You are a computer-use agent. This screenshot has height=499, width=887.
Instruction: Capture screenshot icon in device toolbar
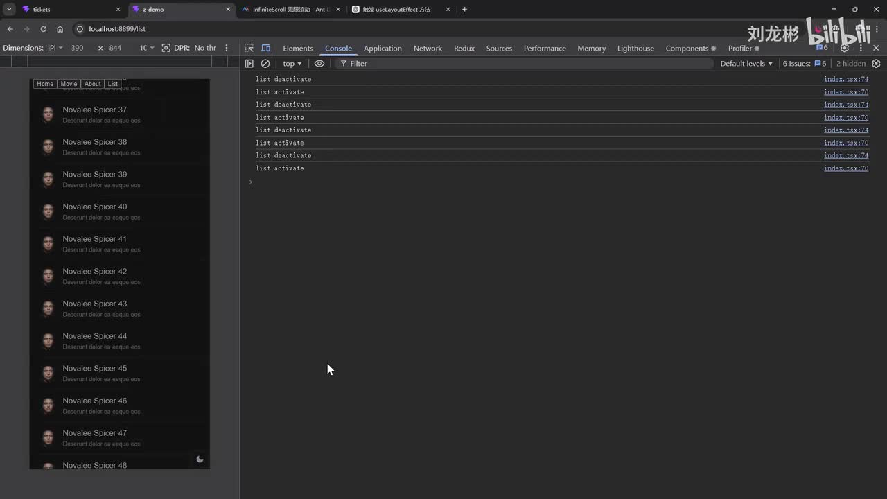point(166,48)
